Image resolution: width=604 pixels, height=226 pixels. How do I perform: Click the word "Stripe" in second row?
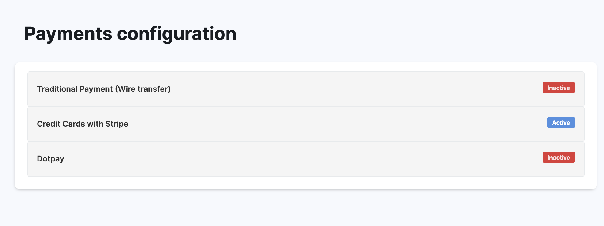[117, 124]
